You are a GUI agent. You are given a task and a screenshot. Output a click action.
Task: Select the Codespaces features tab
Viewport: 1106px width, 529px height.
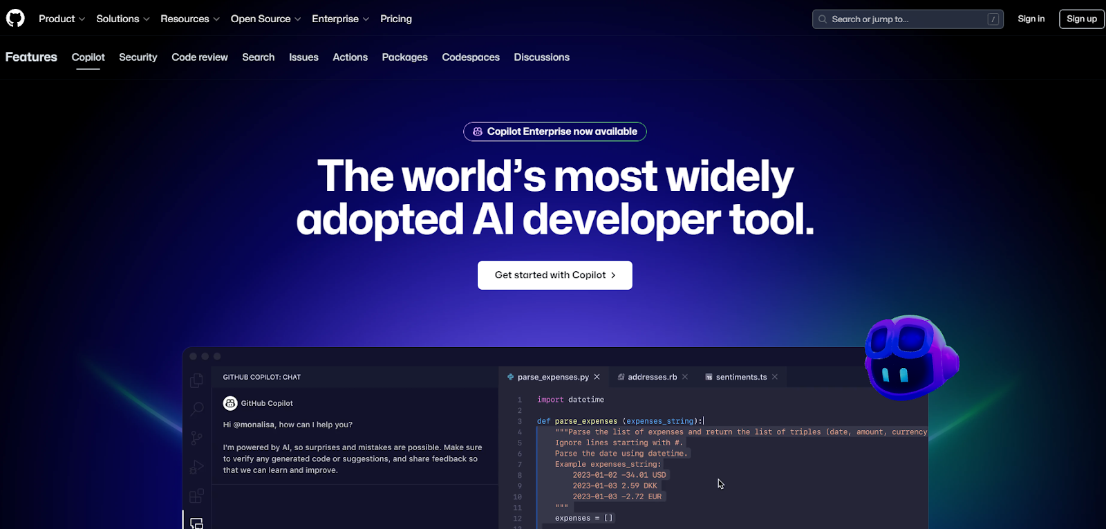[471, 57]
